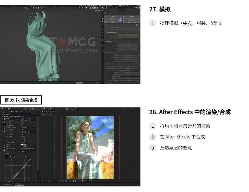Toggle Cloth show-in-render button in Blender

pyautogui.click(x=121, y=20)
